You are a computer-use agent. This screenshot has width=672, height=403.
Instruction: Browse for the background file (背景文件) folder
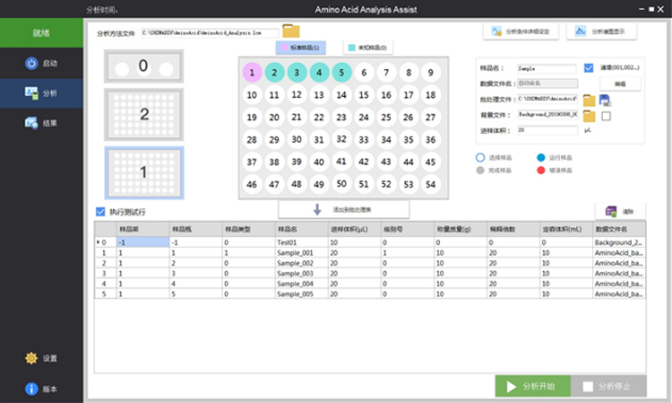click(588, 115)
